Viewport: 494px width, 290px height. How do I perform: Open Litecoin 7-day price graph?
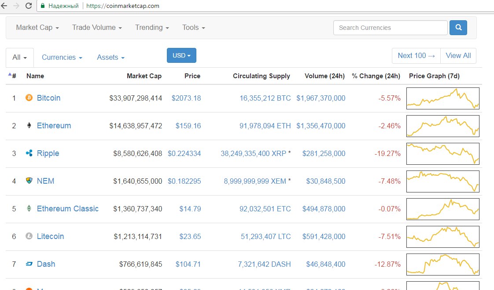(442, 237)
